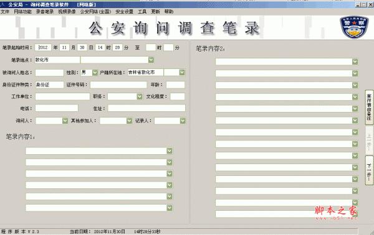
Task: Expand the 记录人 dropdown
Action: 183,121
